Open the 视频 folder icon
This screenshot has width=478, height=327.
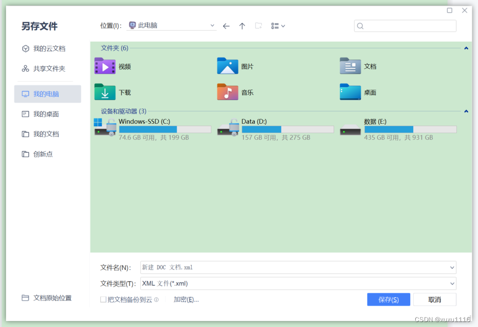[x=105, y=66]
